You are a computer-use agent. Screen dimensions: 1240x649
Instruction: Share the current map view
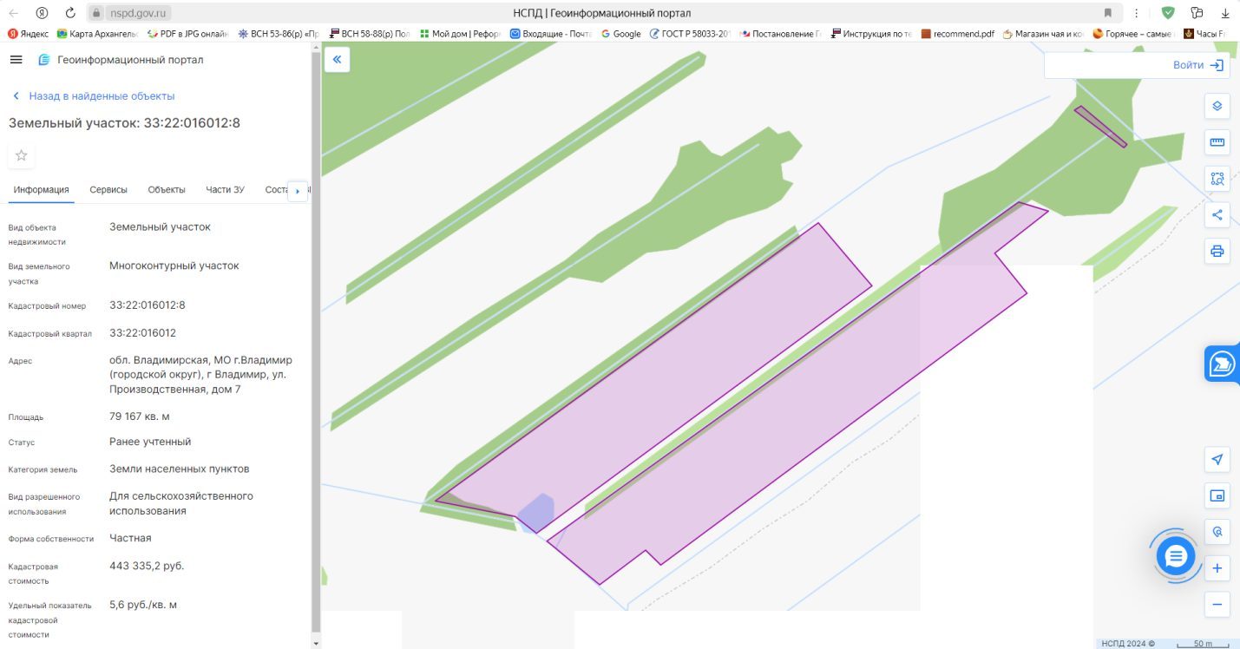tap(1217, 215)
